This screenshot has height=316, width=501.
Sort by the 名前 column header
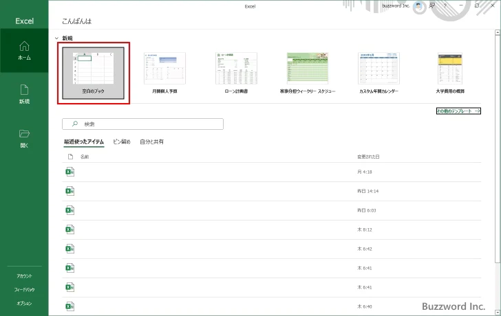pyautogui.click(x=85, y=157)
